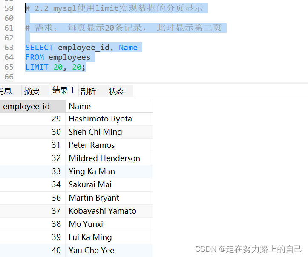308x257 pixels.
Task: Click employee_id value 31
Action: point(33,145)
